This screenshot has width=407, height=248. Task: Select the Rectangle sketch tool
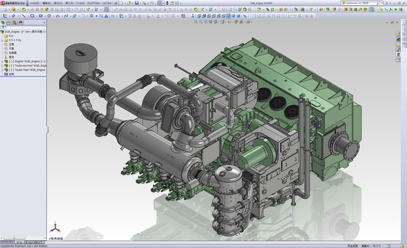32,16
